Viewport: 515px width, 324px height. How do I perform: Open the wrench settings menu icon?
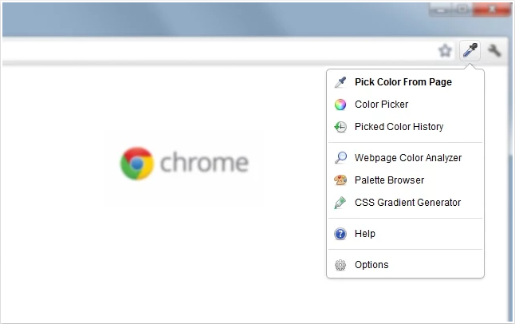[494, 50]
